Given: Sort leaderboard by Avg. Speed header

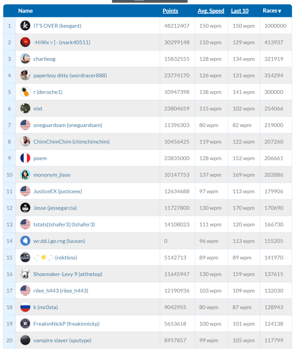Looking at the screenshot, I should click(211, 11).
